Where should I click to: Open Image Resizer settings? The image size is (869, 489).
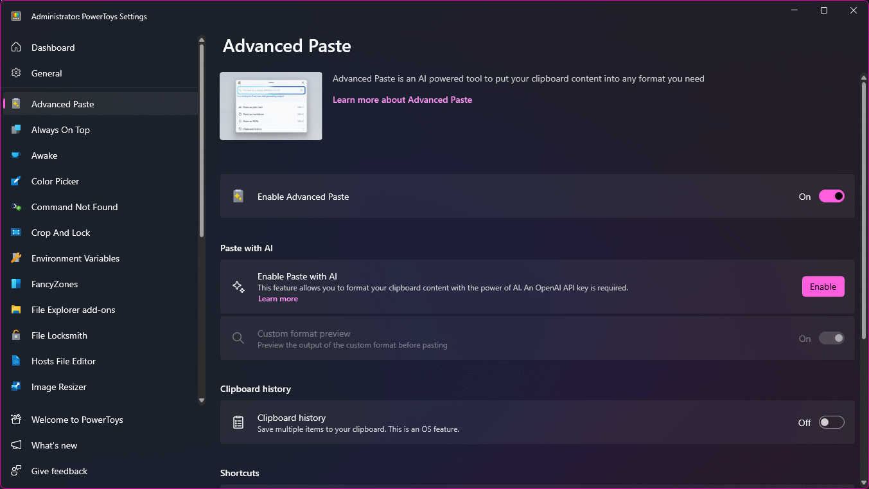pyautogui.click(x=58, y=387)
